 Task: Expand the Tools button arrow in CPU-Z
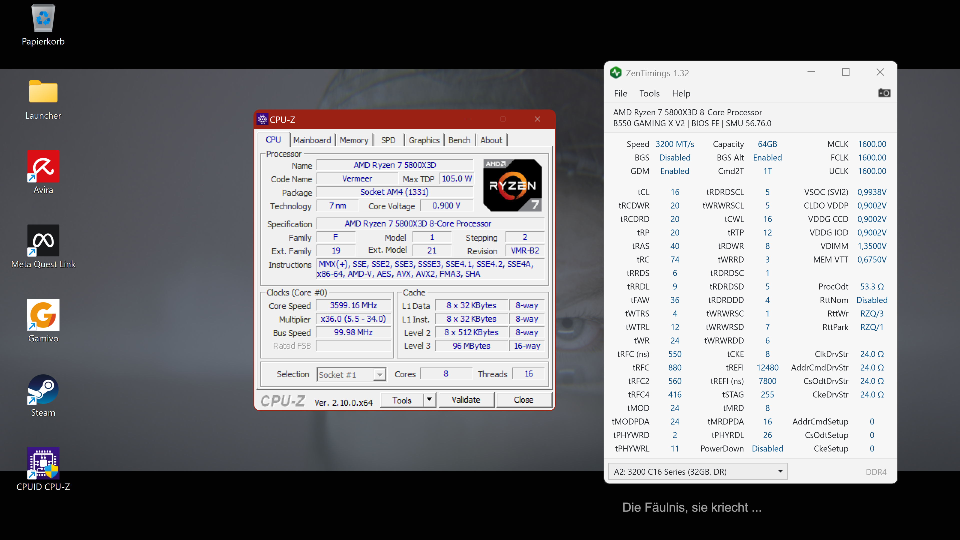429,399
